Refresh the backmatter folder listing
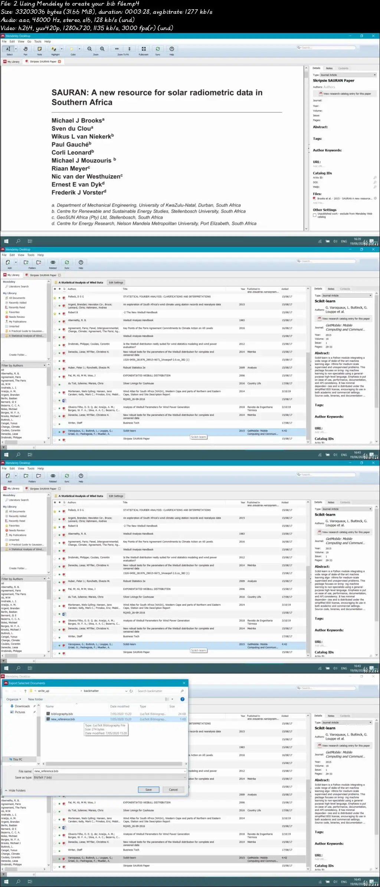This screenshot has width=380, height=887. click(131, 691)
